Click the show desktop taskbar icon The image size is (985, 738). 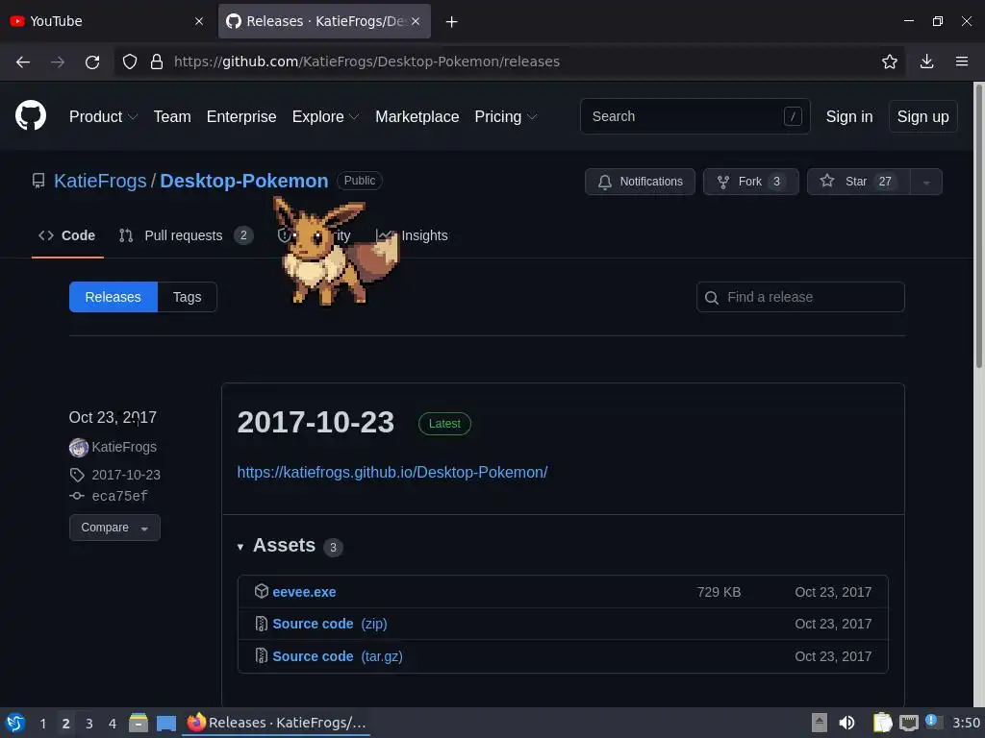coord(165,724)
